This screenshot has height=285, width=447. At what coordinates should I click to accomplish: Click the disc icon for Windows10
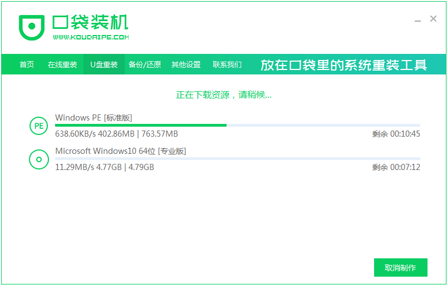pyautogui.click(x=38, y=159)
